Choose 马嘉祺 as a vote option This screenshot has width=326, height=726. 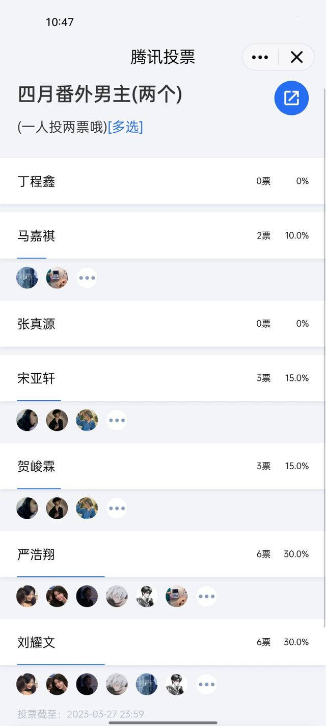pos(163,236)
